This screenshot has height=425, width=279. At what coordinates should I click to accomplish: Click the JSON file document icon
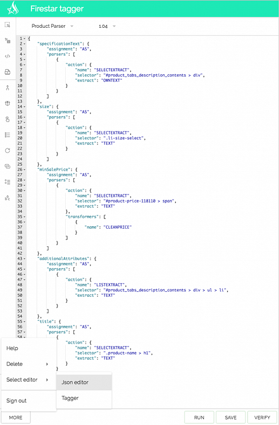click(x=8, y=72)
